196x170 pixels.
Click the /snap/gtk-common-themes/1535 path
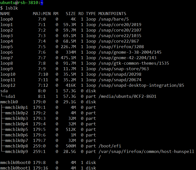[134, 63]
